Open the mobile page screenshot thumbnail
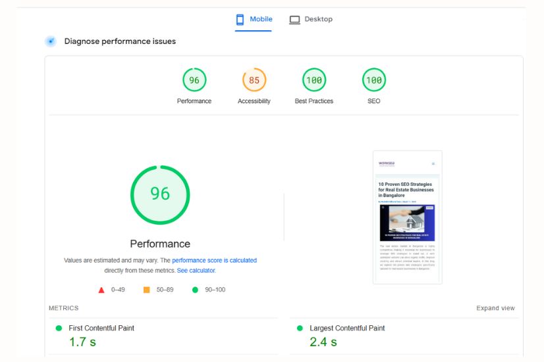 (407, 217)
